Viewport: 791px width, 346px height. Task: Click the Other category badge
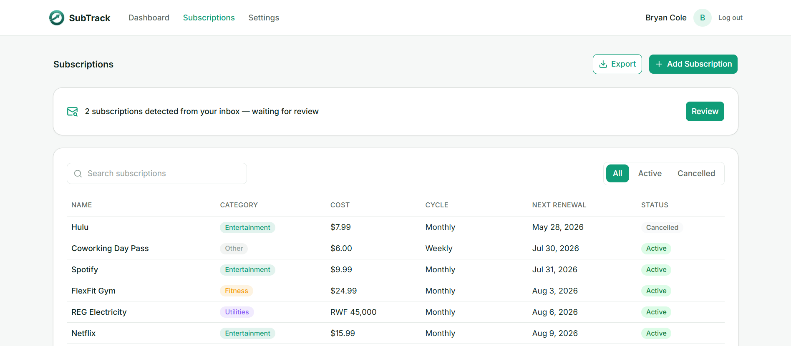click(x=234, y=249)
